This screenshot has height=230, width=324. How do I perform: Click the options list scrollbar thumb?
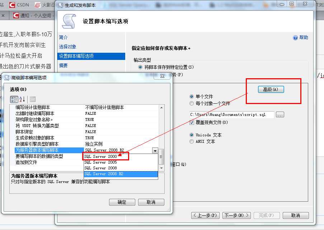click(x=161, y=157)
